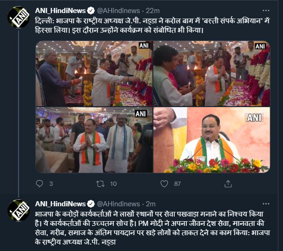View top-right folded hands photo
283x251 pixels.
212,74
